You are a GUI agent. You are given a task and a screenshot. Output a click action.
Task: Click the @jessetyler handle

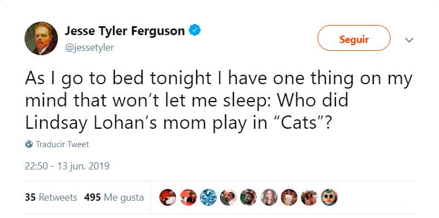point(89,47)
